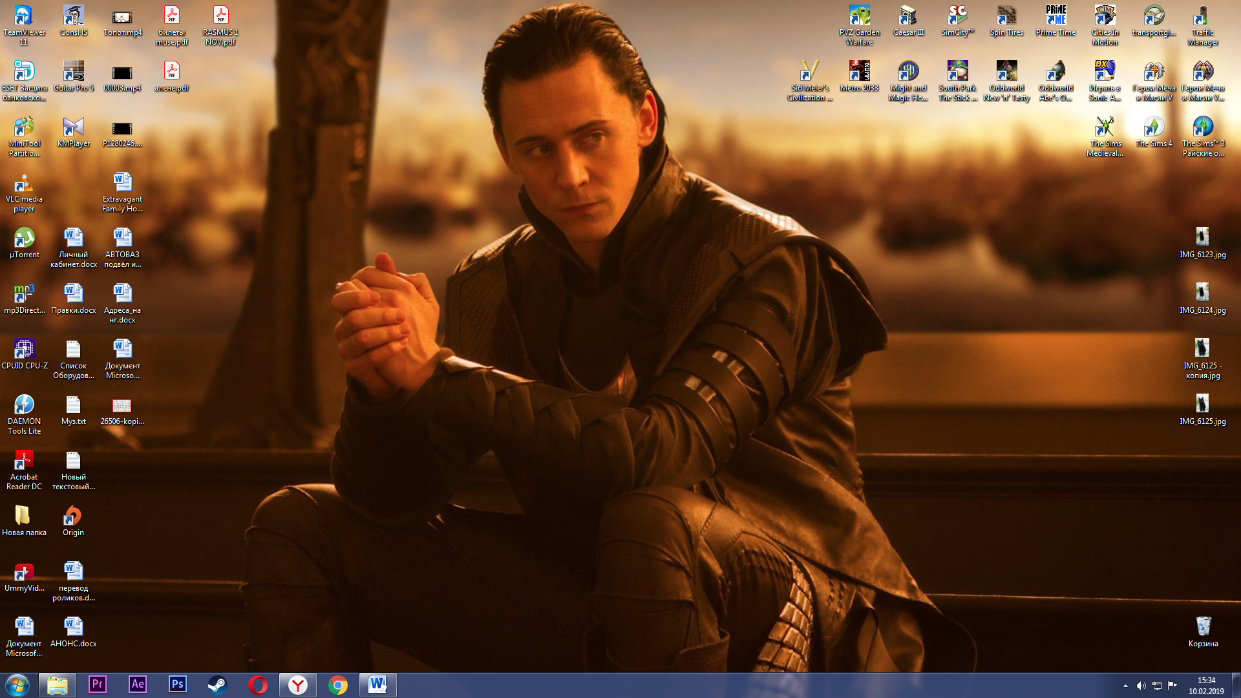Open the Windows Start menu
Screen dimensions: 1241x698
pos(17,685)
